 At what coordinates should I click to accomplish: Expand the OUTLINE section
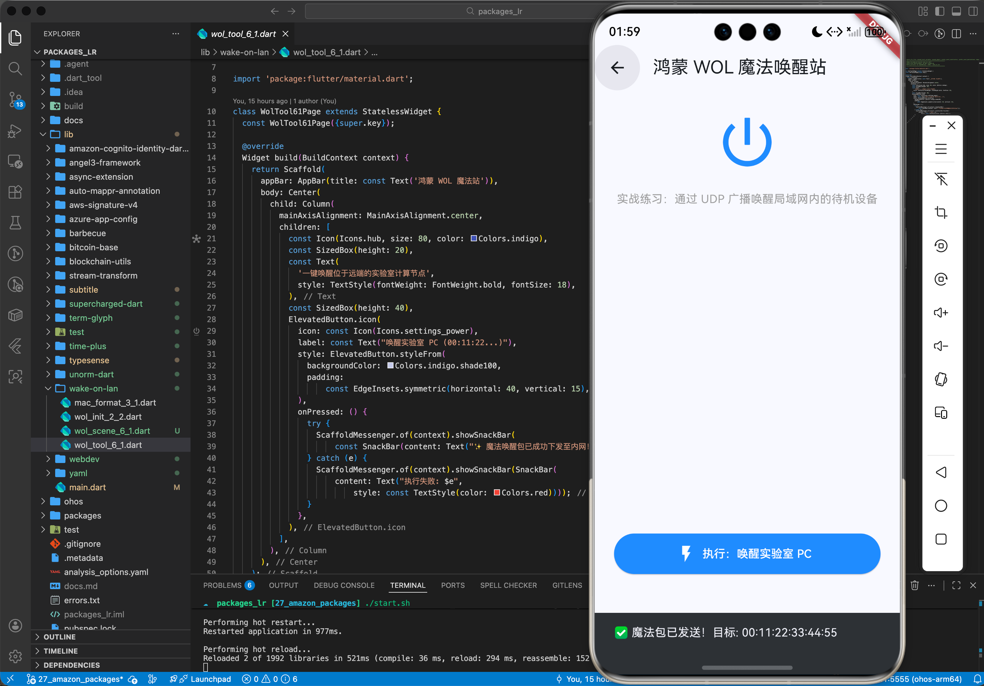pos(60,637)
